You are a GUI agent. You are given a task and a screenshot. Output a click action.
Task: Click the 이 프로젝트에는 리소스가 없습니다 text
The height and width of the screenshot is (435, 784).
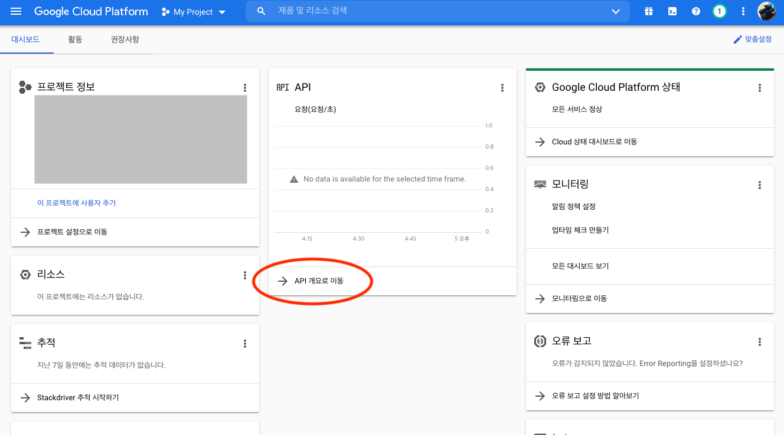91,297
